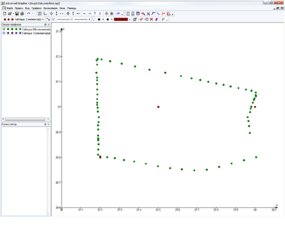285x226 pixels.
Task: Click the graph list scroll right arrow
Action: [x=48, y=119]
